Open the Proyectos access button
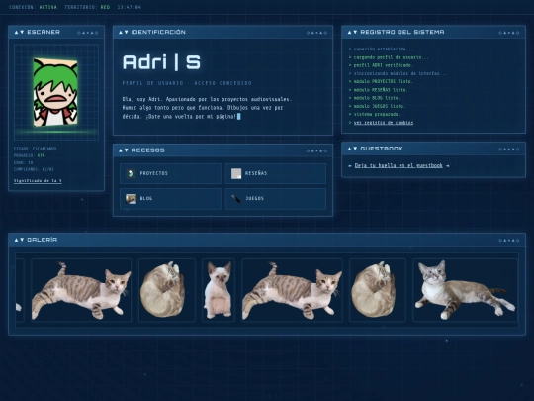Screen dimensions: 534x401 (x=170, y=173)
